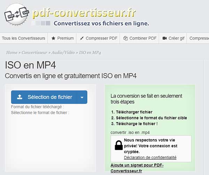
Task: Click step 'Sélectionne le format du fichier cible'
Action: [152, 118]
